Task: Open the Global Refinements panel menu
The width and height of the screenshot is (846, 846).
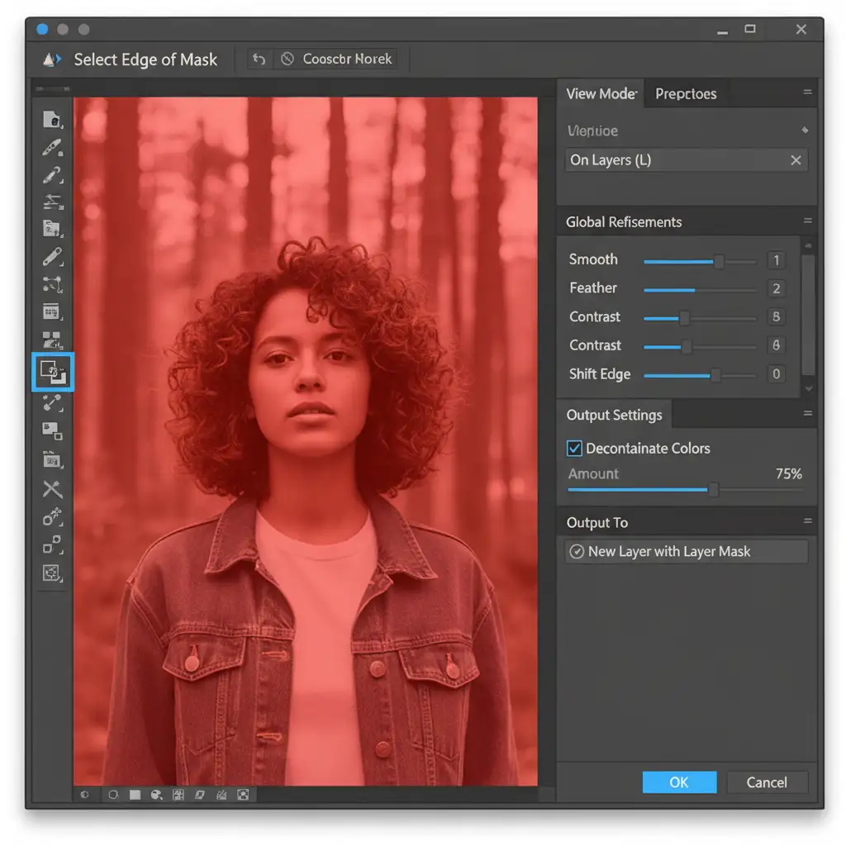Action: pos(807,221)
